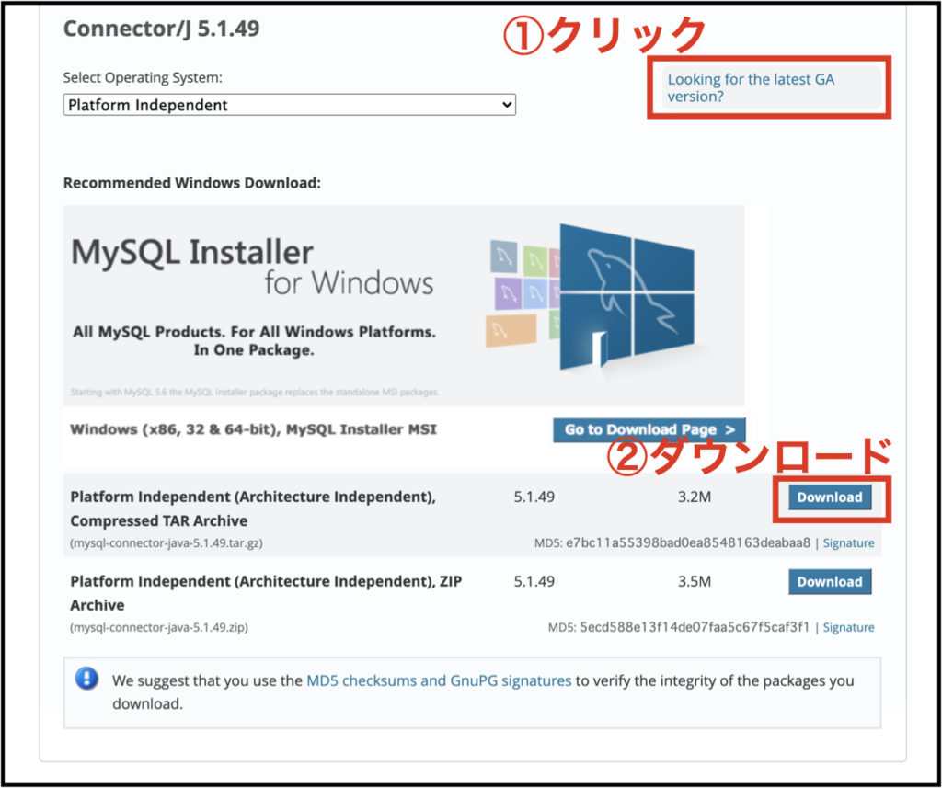The height and width of the screenshot is (788, 942).
Task: Click the MySQL Installer for Windows banner
Action: point(404,305)
